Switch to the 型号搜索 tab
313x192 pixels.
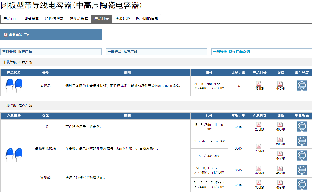point(31,19)
